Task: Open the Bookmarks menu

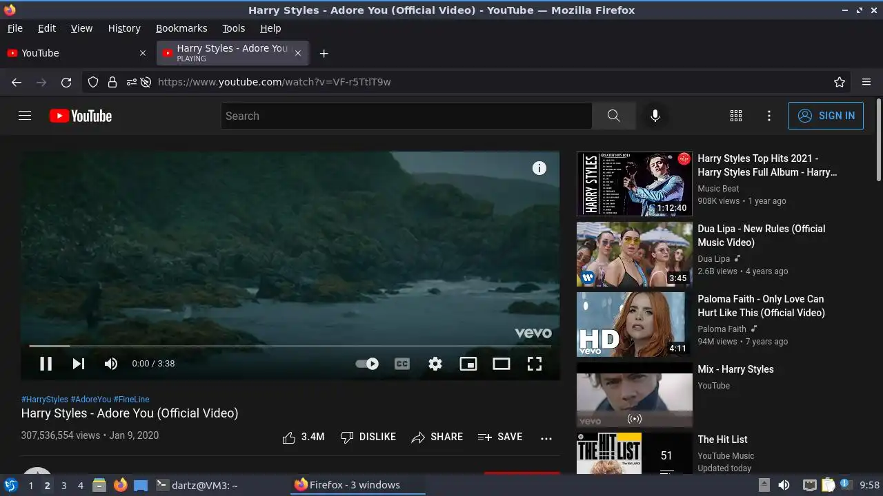Action: pos(181,28)
